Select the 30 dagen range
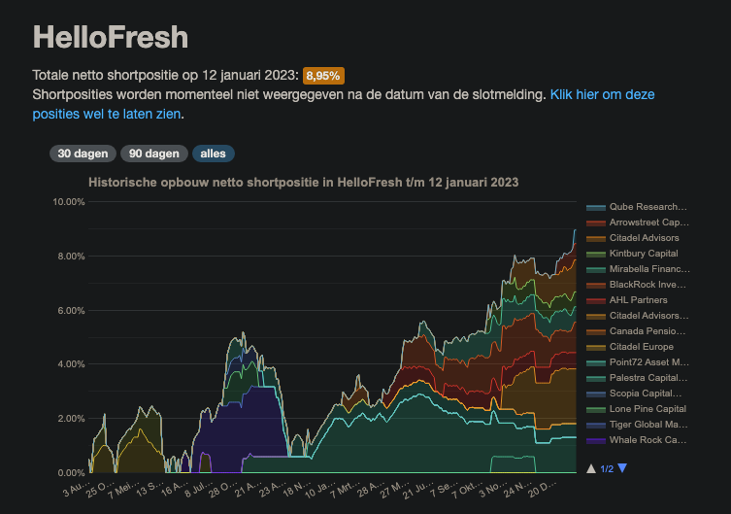 coord(83,154)
